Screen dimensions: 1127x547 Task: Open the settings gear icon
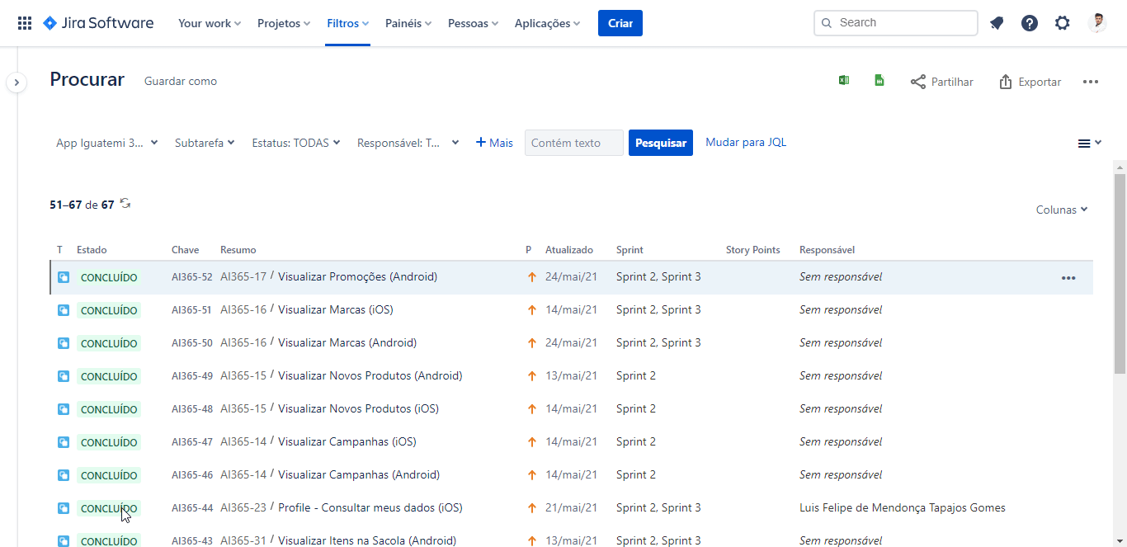1063,23
